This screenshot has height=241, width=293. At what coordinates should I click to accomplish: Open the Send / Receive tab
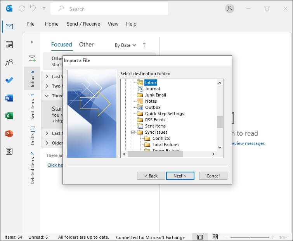pyautogui.click(x=83, y=24)
